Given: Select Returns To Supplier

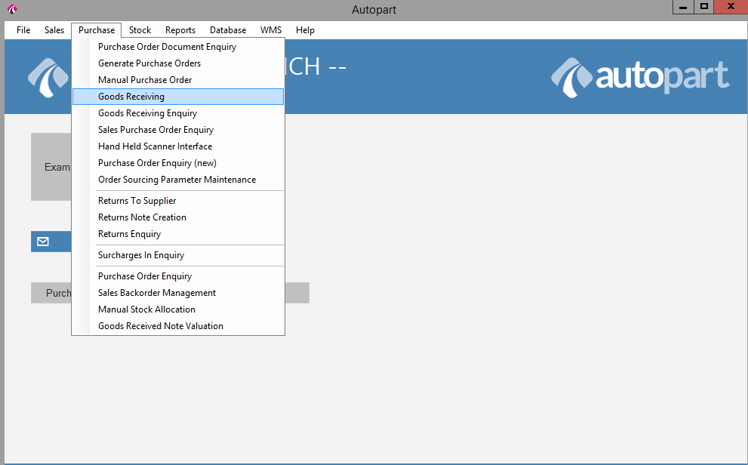Looking at the screenshot, I should (x=178, y=201).
